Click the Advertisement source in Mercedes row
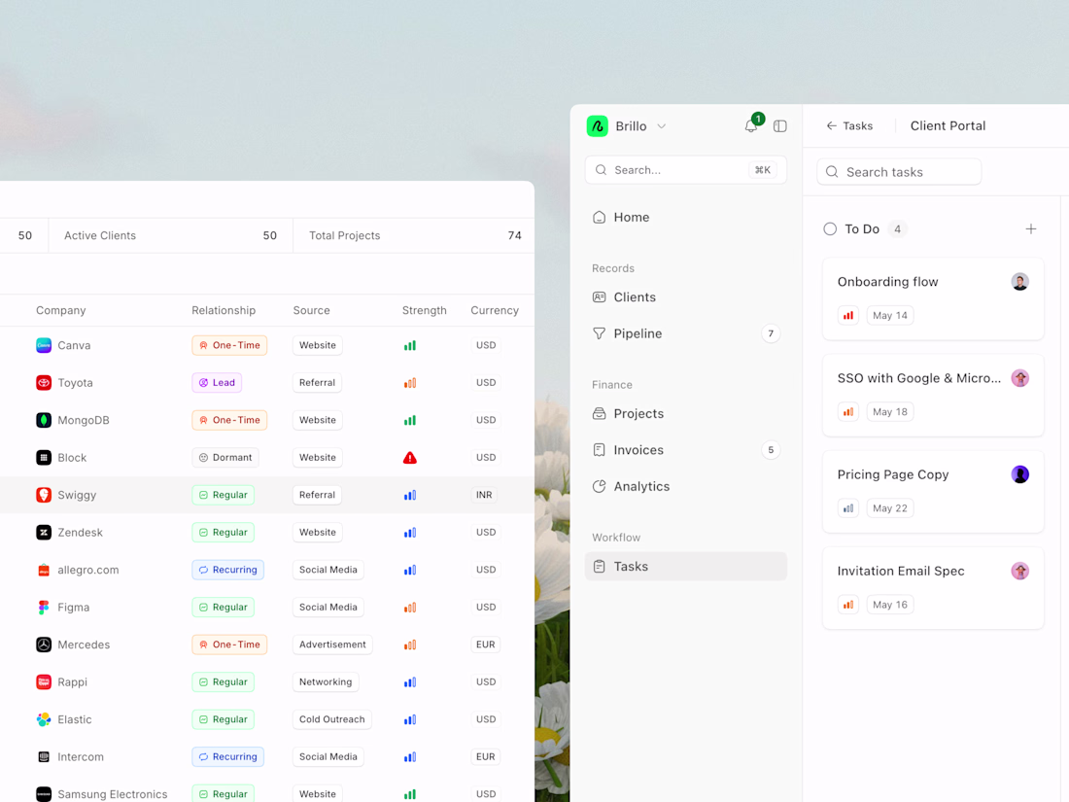The width and height of the screenshot is (1069, 802). coord(332,645)
